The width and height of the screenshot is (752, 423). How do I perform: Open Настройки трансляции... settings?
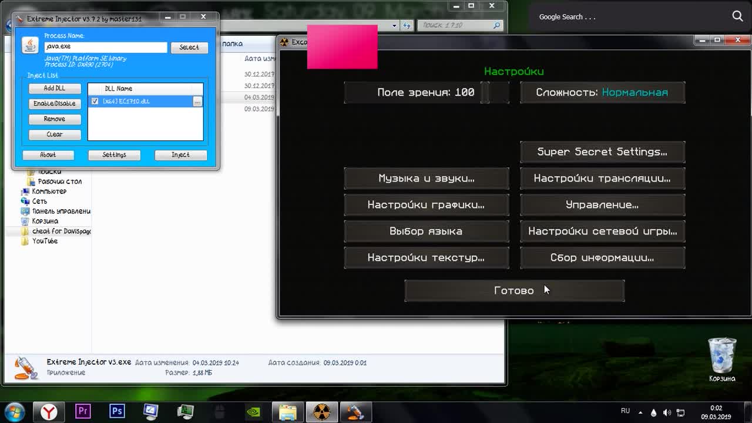[602, 178]
